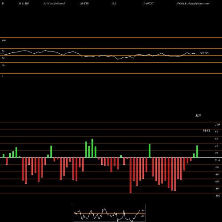Image resolution: width=222 pixels, height=222 pixels.
Task: Click the 30 level label on RSI axis
Action: pos(3,65)
